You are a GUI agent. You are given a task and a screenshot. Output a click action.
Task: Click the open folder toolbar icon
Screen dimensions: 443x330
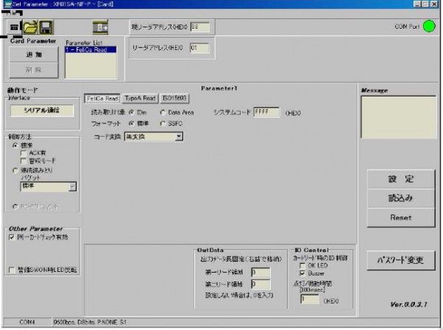click(30, 28)
